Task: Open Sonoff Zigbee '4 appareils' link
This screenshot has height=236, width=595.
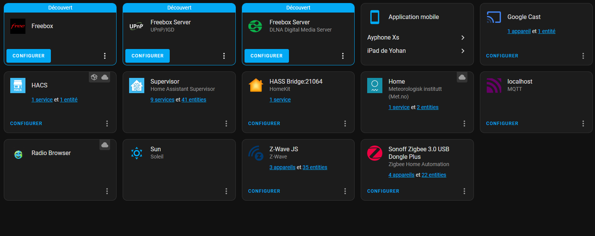Action: [401, 175]
